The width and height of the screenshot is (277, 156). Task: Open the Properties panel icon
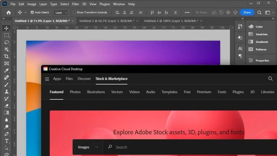pyautogui.click(x=250, y=61)
